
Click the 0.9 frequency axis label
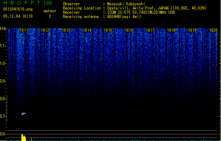click(x=3, y=81)
